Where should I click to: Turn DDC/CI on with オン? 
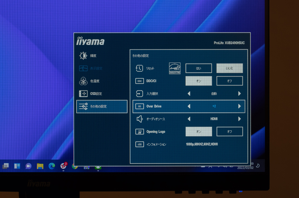click(x=198, y=81)
